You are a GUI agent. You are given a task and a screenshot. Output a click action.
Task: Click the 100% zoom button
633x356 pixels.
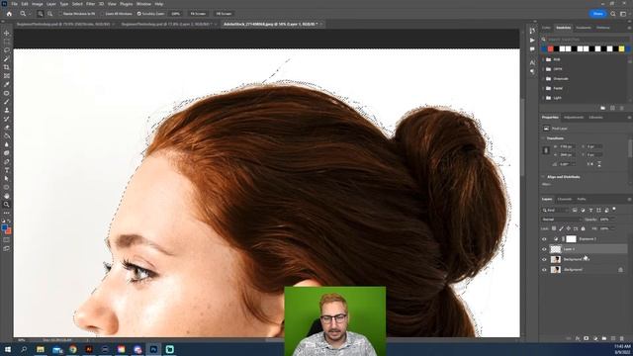(176, 14)
